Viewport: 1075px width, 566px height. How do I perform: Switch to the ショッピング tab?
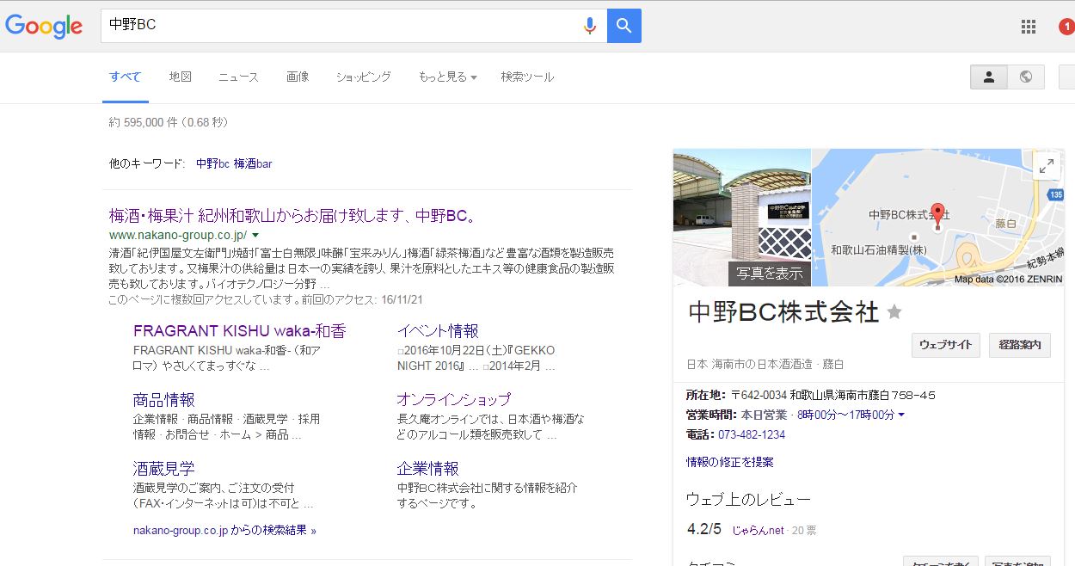(x=364, y=77)
